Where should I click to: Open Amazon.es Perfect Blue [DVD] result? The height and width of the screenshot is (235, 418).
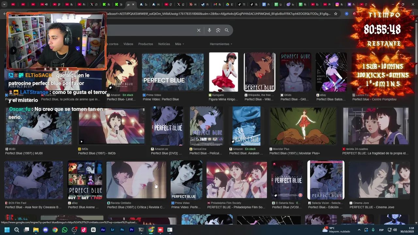167,153
